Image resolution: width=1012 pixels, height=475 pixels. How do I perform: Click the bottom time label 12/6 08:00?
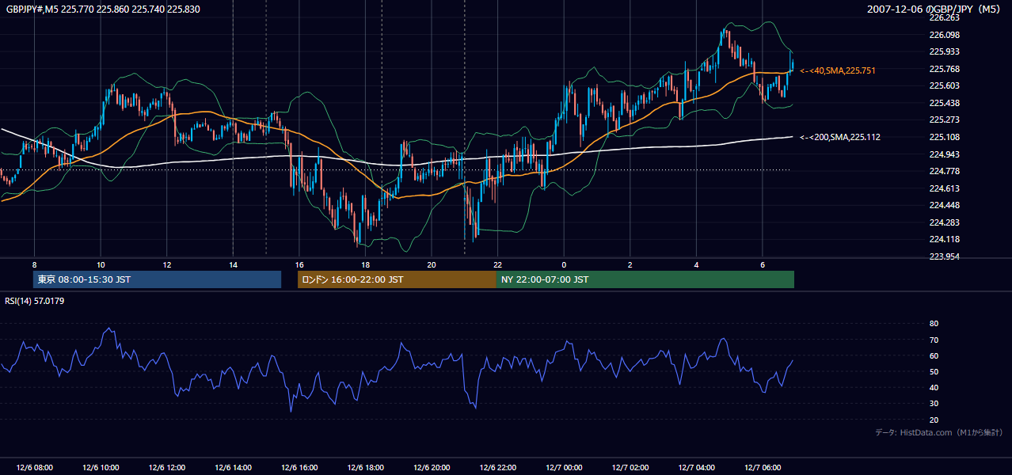[x=34, y=468]
